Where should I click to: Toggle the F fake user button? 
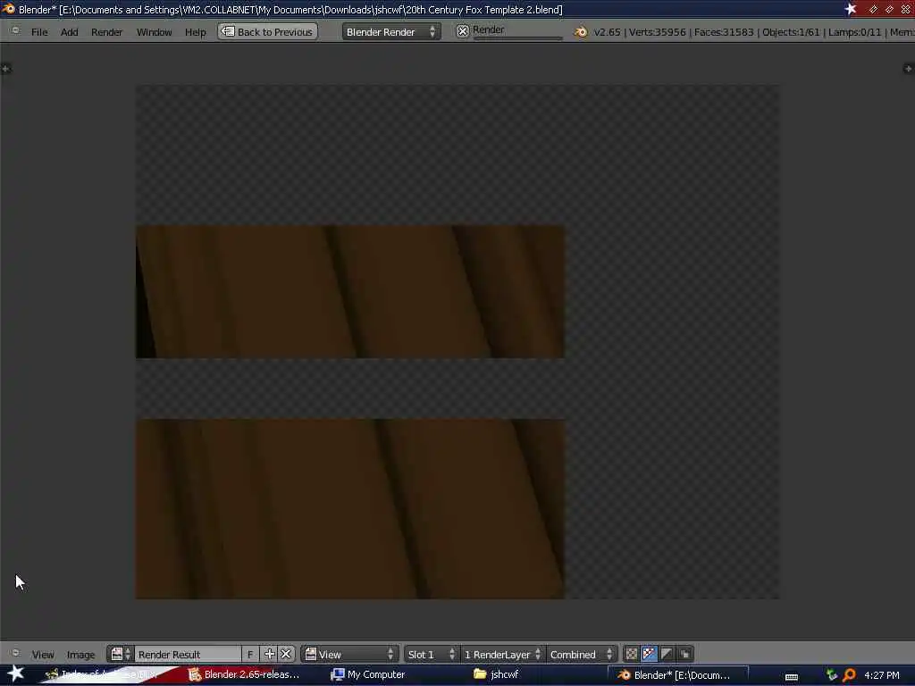click(250, 654)
